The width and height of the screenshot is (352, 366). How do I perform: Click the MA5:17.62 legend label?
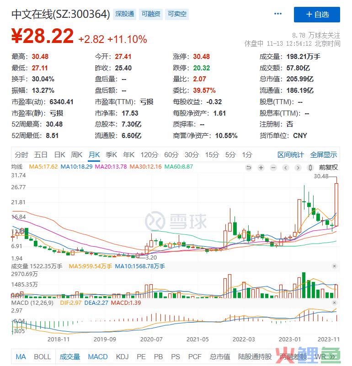(x=43, y=167)
